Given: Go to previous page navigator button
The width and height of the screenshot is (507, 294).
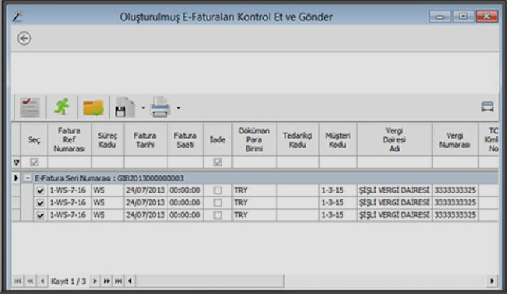Looking at the screenshot, I should click(30, 280).
